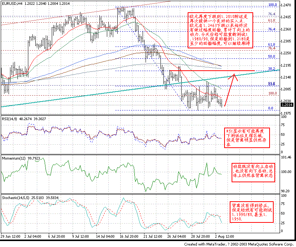Click the 100.00 Momentum scale value
Viewport: 296px width, 247px height.
(x=286, y=171)
